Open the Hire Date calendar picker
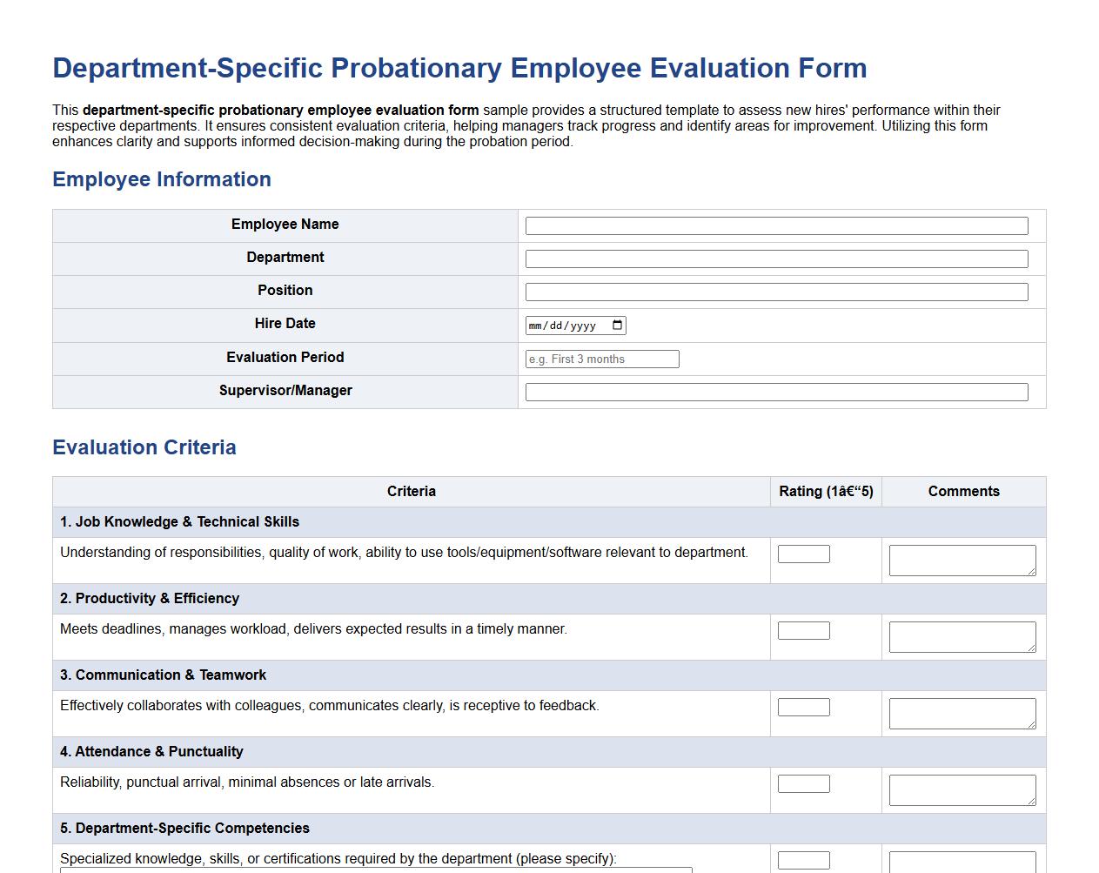Screen dimensions: 1099x873 [618, 325]
